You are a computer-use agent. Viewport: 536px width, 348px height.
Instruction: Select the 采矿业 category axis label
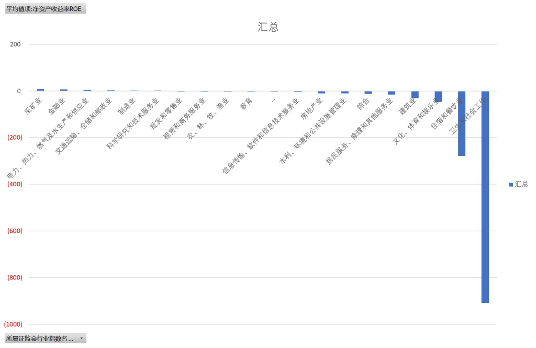[x=33, y=106]
